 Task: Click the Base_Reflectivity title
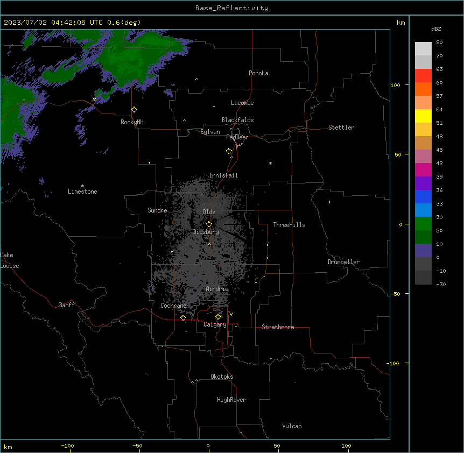pyautogui.click(x=232, y=8)
